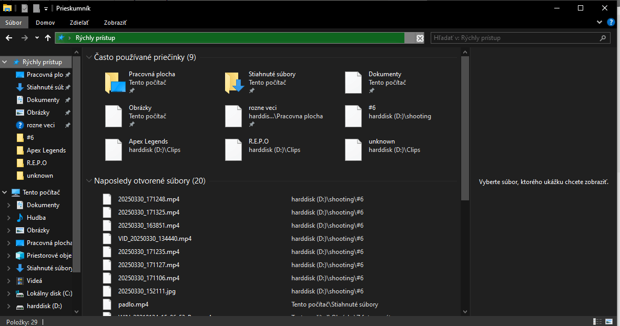Click the Obrázky icon under Tento počítač
The image size is (620, 326).
(x=20, y=230)
